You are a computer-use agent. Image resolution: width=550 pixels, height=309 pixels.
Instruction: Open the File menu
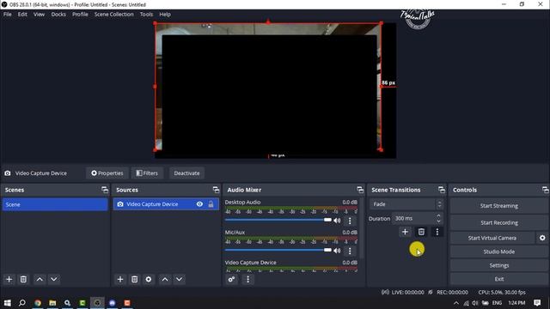pyautogui.click(x=8, y=15)
